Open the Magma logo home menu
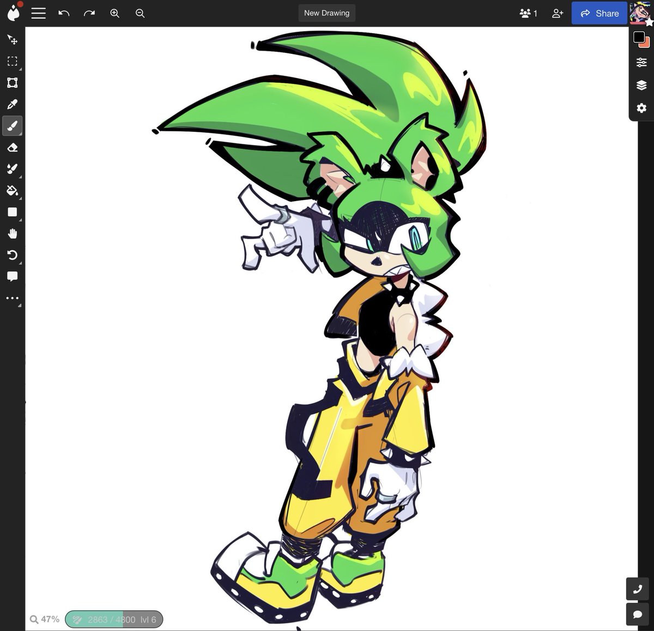The height and width of the screenshot is (631, 654). point(14,13)
